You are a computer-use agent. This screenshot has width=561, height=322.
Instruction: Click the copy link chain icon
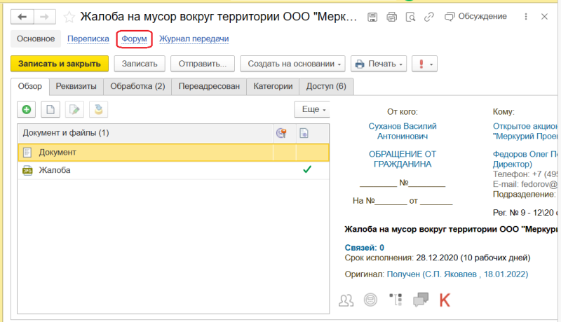(428, 17)
